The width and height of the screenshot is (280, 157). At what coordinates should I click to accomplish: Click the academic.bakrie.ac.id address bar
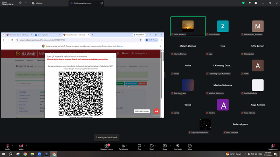pyautogui.click(x=79, y=40)
